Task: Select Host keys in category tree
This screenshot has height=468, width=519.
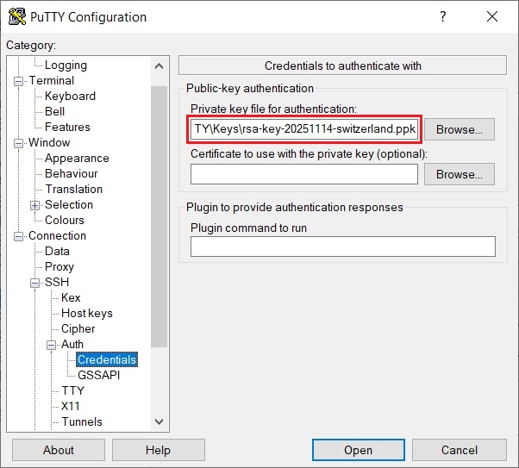Action: point(86,313)
